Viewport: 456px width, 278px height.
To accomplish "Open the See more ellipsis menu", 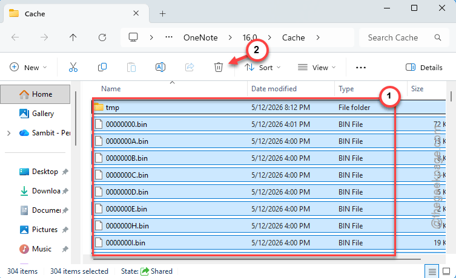I will click(x=360, y=68).
